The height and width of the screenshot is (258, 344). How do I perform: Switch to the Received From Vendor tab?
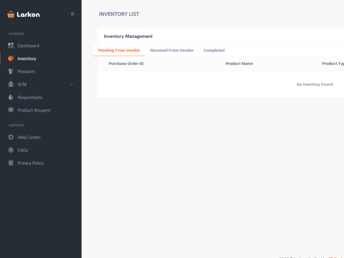[x=172, y=50]
